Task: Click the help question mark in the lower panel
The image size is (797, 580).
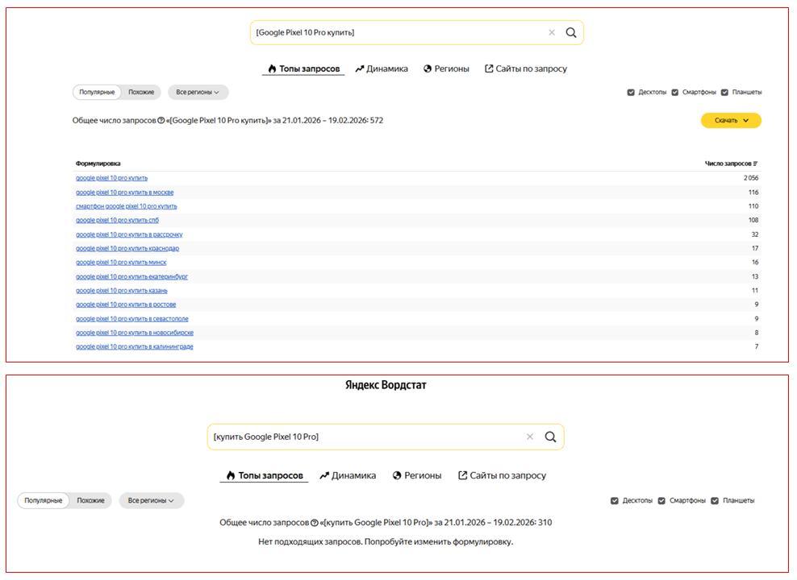Action: point(315,523)
